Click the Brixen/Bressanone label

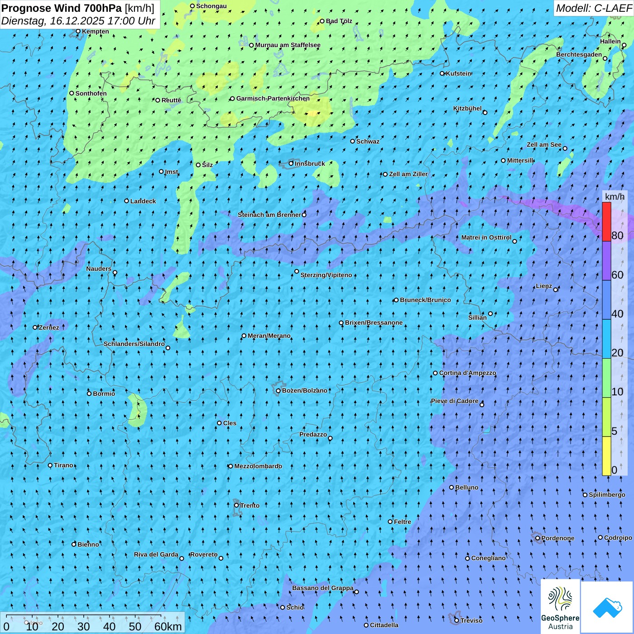click(374, 322)
